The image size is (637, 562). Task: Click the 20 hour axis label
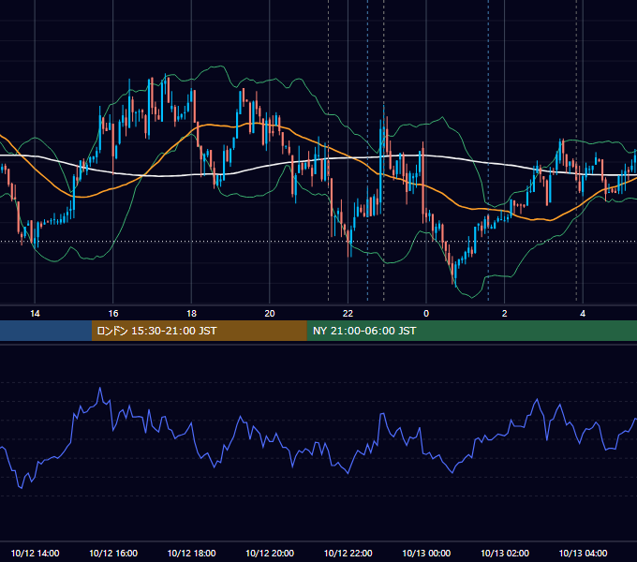(x=270, y=314)
